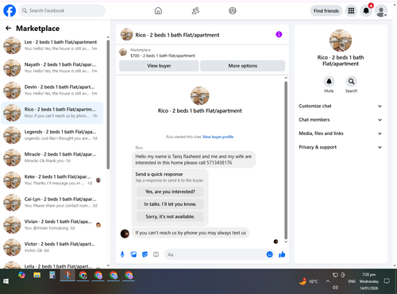Search in conversation magnifier icon
This screenshot has height=294, width=397.
click(351, 81)
